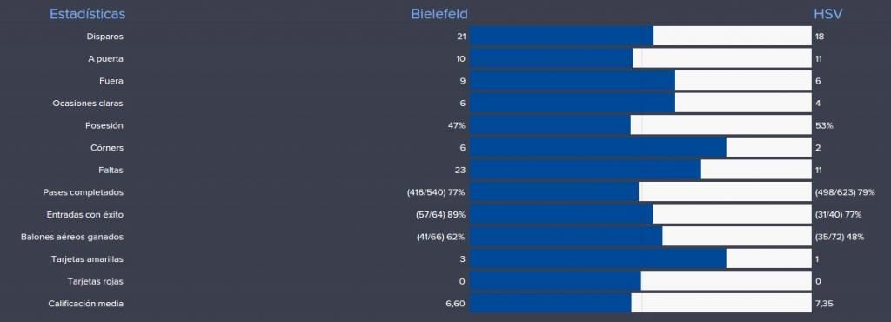This screenshot has height=322, width=891.
Task: Select the Ocasiones claras label
Action: tap(88, 104)
